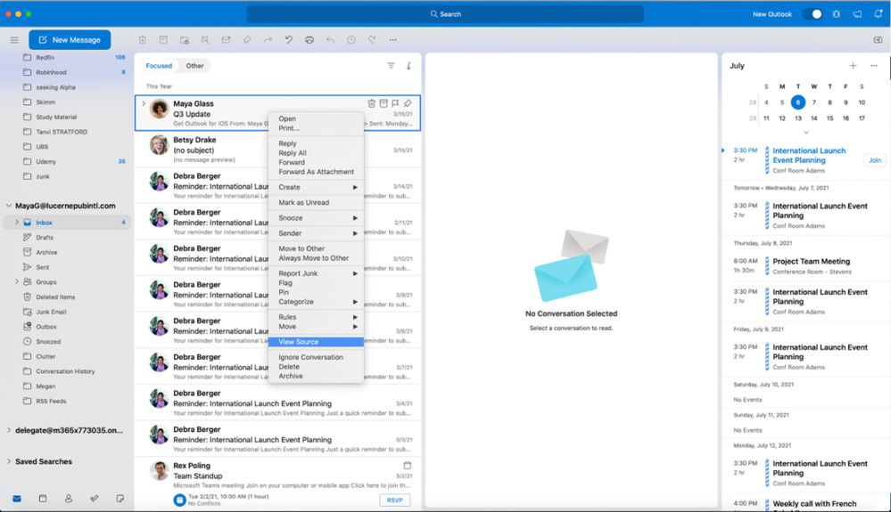This screenshot has height=512, width=891.
Task: Open the filter icon above the message list
Action: 391,66
